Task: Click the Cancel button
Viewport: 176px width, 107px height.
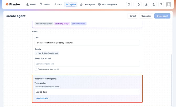Action: coord(133,16)
